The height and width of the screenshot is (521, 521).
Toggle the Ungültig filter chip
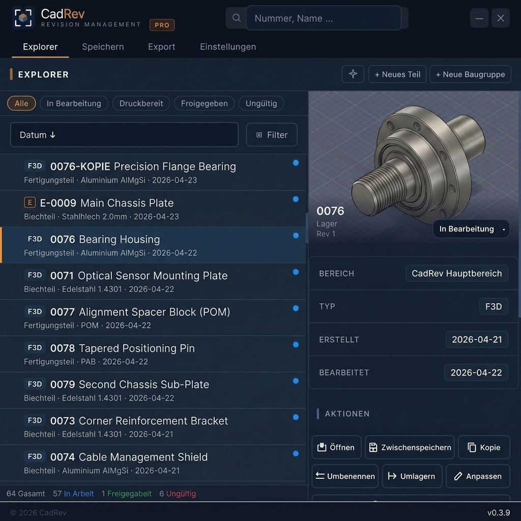click(261, 103)
